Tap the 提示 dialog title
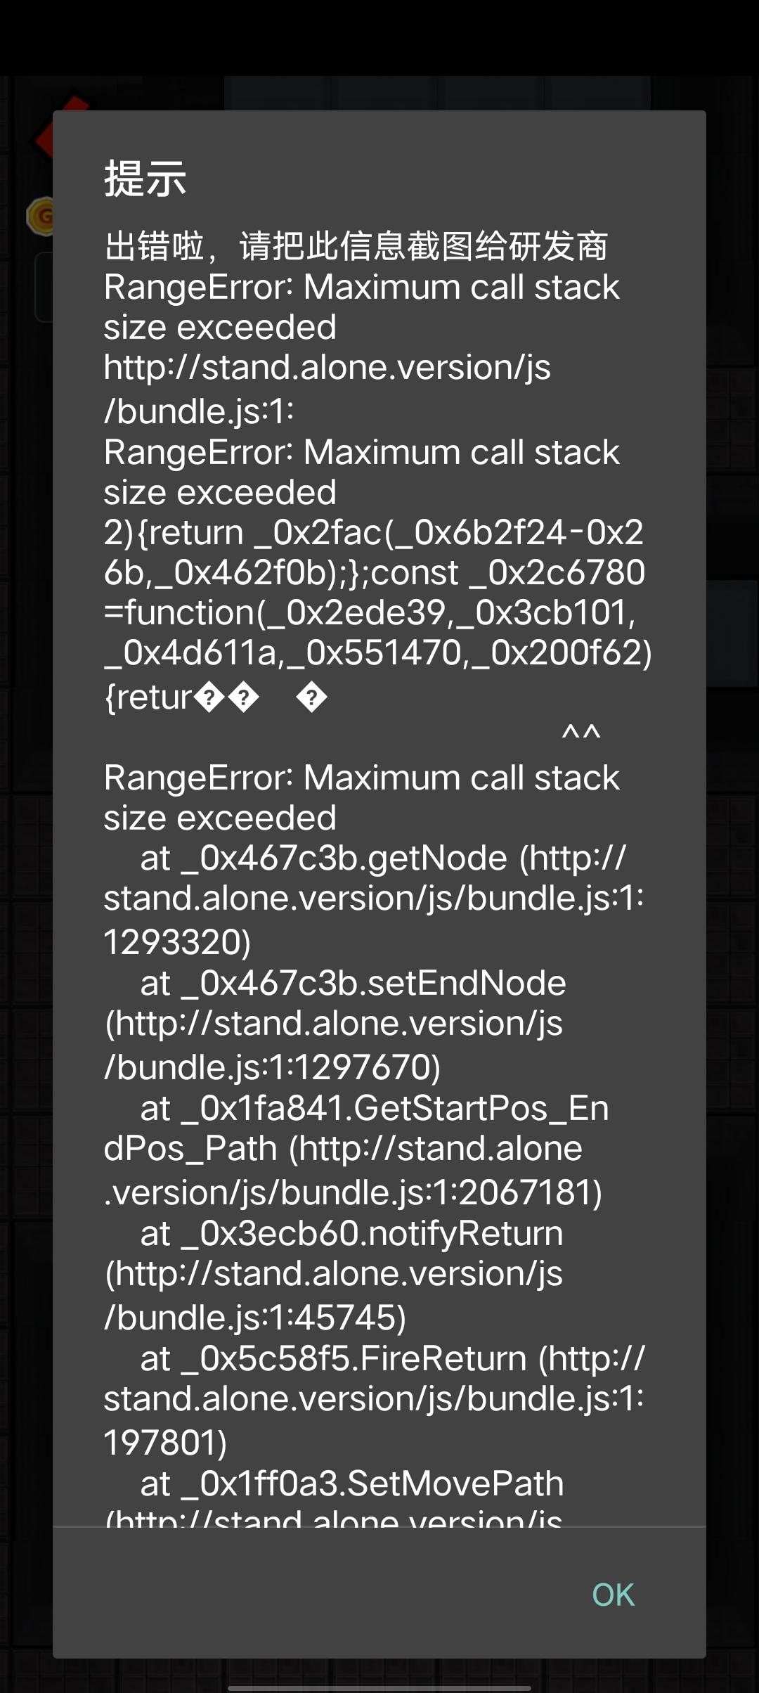Viewport: 759px width, 1693px height. click(x=145, y=179)
